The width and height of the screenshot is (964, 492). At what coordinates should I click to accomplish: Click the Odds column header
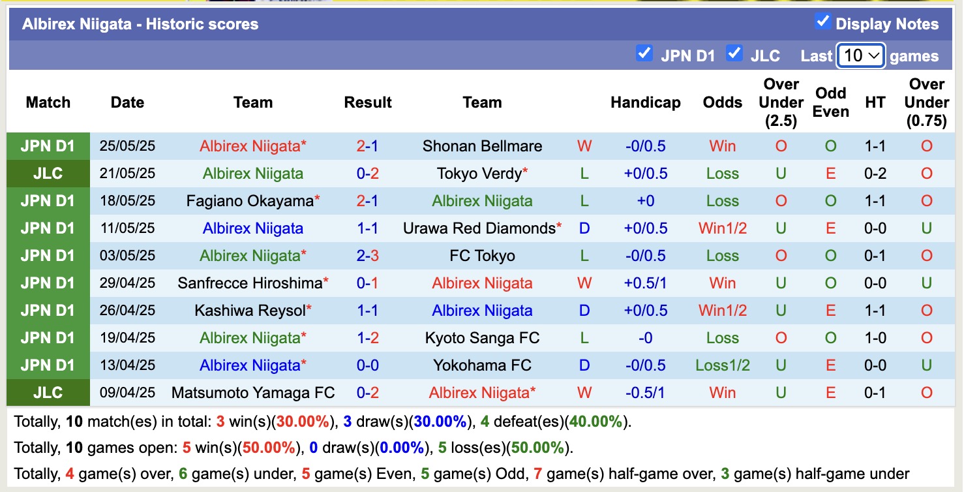pos(722,102)
